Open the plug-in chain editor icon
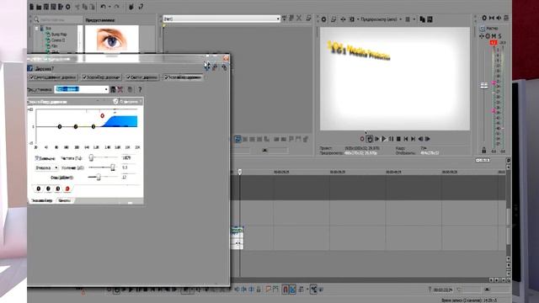This screenshot has height=303, width=539. pos(207,66)
